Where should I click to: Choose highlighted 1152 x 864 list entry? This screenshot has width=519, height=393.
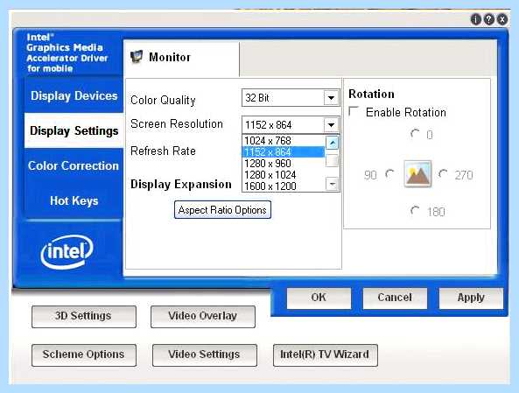point(283,152)
